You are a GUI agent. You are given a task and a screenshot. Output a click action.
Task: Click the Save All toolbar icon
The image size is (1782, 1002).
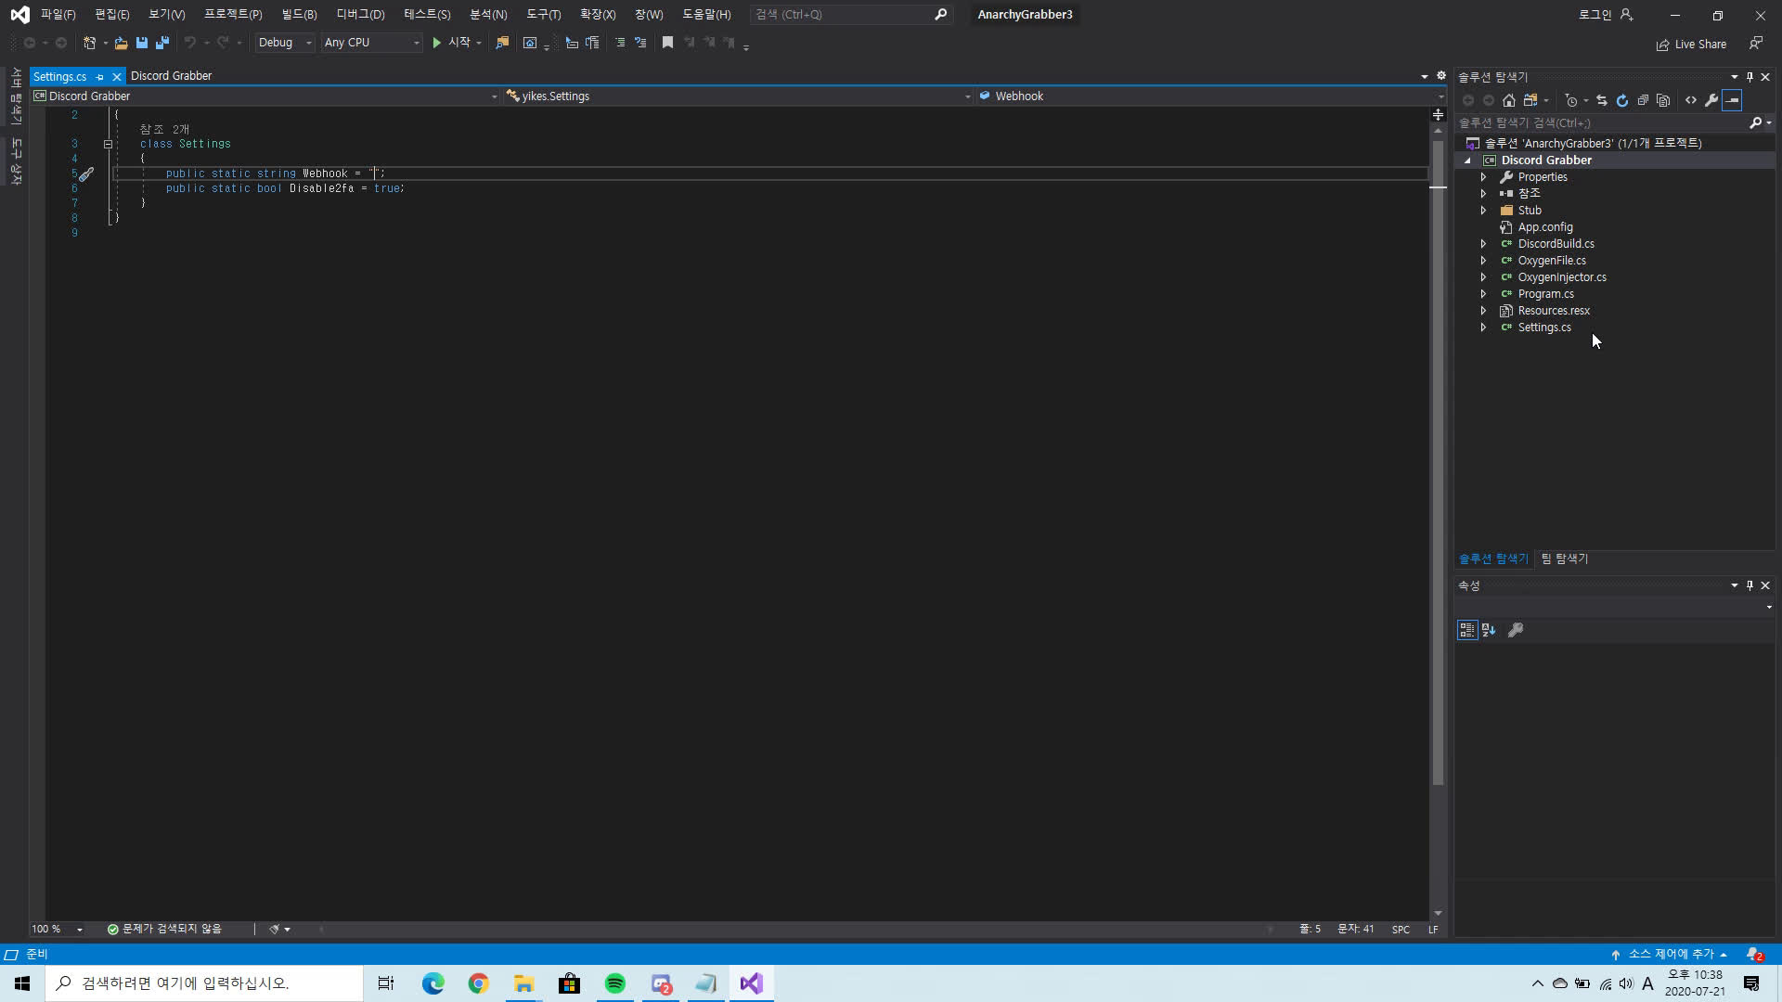(162, 43)
